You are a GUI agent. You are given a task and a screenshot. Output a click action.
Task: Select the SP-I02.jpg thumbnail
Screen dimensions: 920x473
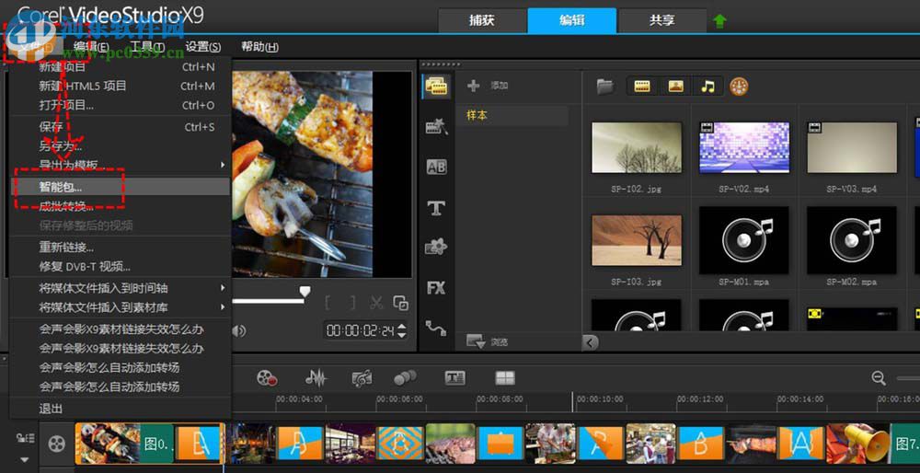pos(637,147)
